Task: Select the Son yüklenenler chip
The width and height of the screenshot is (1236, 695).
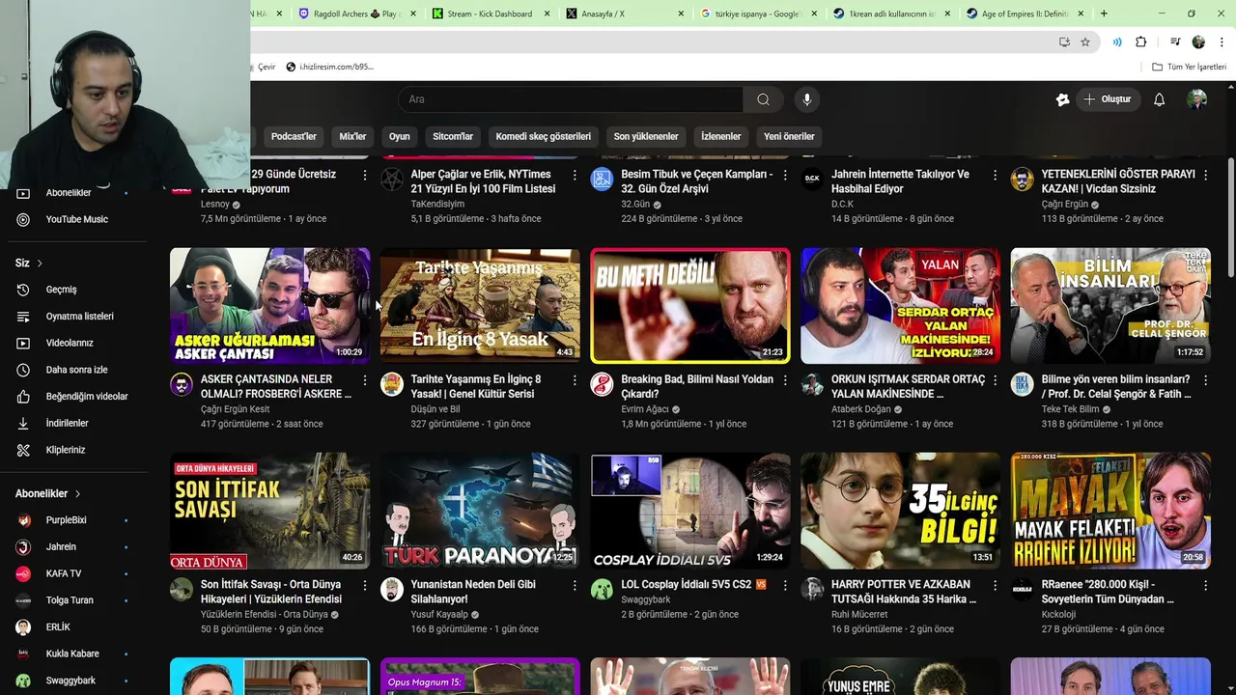Action: [x=646, y=136]
